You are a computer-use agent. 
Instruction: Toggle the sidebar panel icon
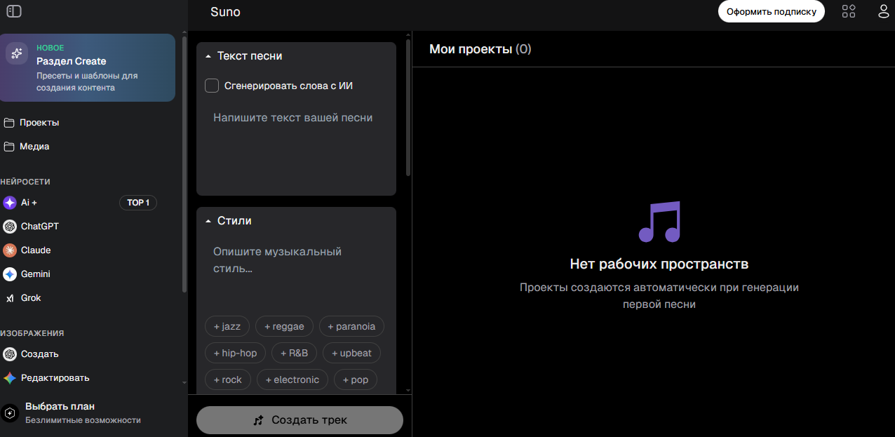point(14,11)
